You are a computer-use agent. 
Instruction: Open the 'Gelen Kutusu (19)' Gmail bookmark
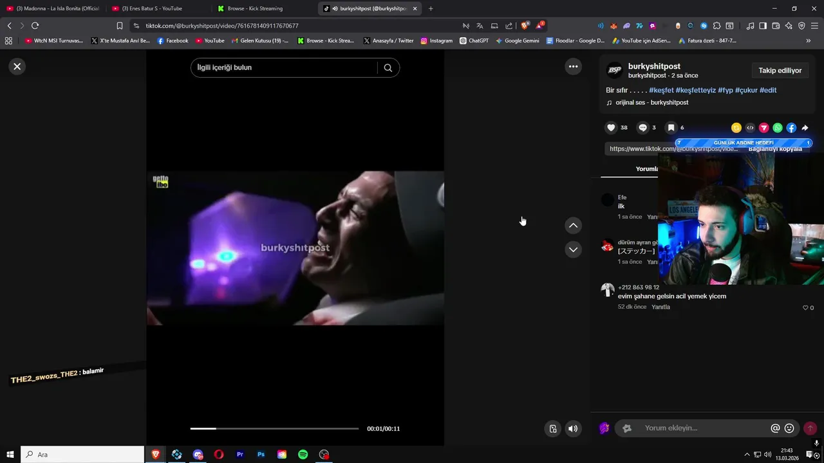[259, 41]
